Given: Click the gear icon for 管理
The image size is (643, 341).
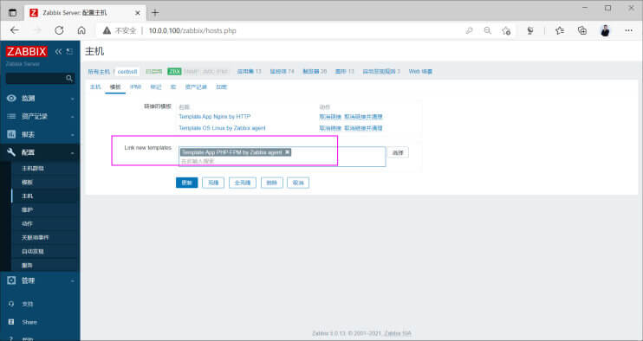Looking at the screenshot, I should tap(11, 280).
